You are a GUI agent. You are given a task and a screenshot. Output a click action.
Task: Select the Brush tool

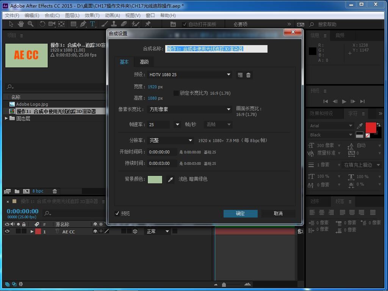(x=105, y=24)
